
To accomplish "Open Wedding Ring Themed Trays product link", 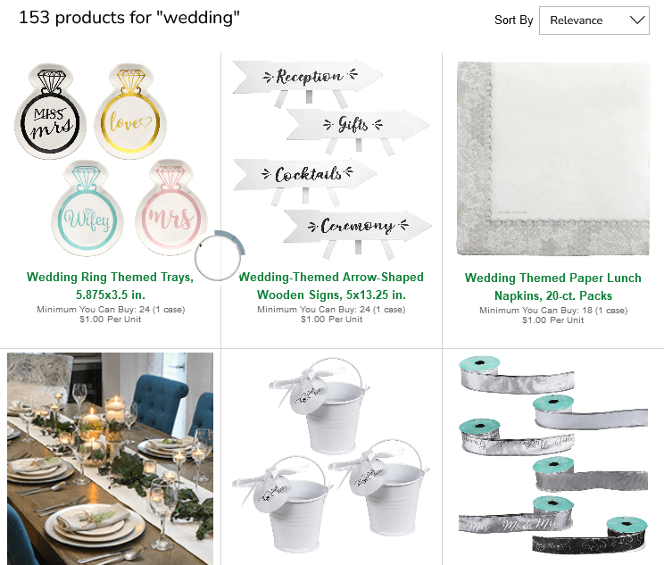I will pos(110,286).
